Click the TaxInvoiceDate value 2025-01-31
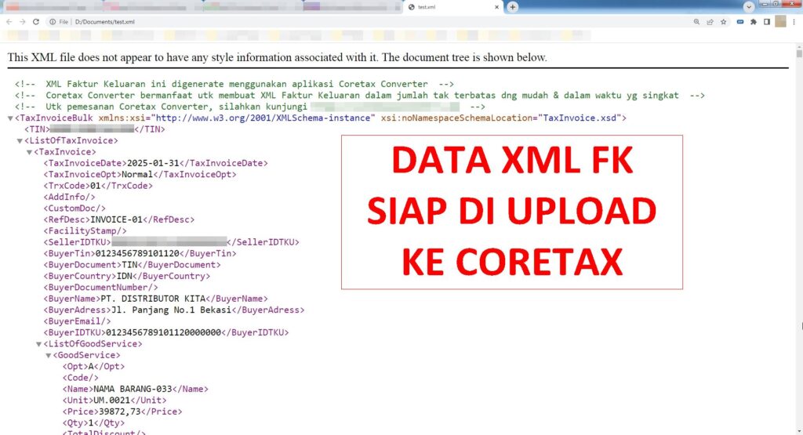Screen dimensions: 803x435 153,163
